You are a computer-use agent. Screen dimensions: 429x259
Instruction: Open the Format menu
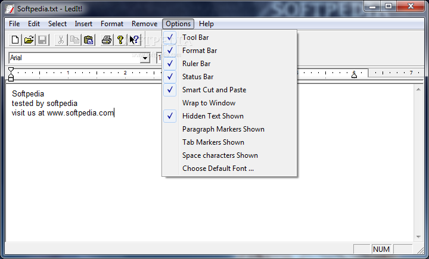[x=112, y=24]
